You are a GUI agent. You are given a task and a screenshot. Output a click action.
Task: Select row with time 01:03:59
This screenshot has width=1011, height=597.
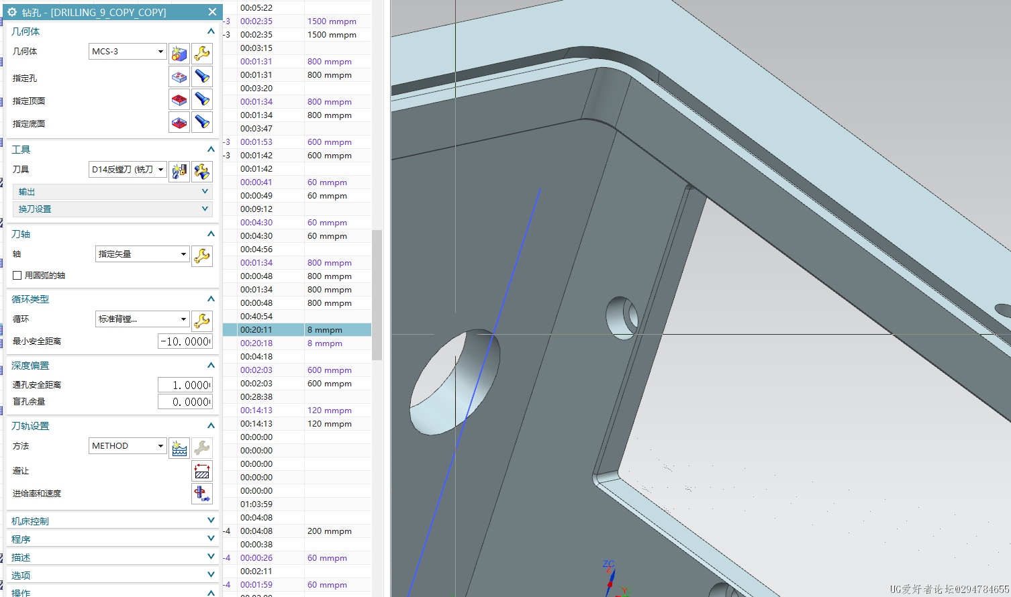(297, 504)
